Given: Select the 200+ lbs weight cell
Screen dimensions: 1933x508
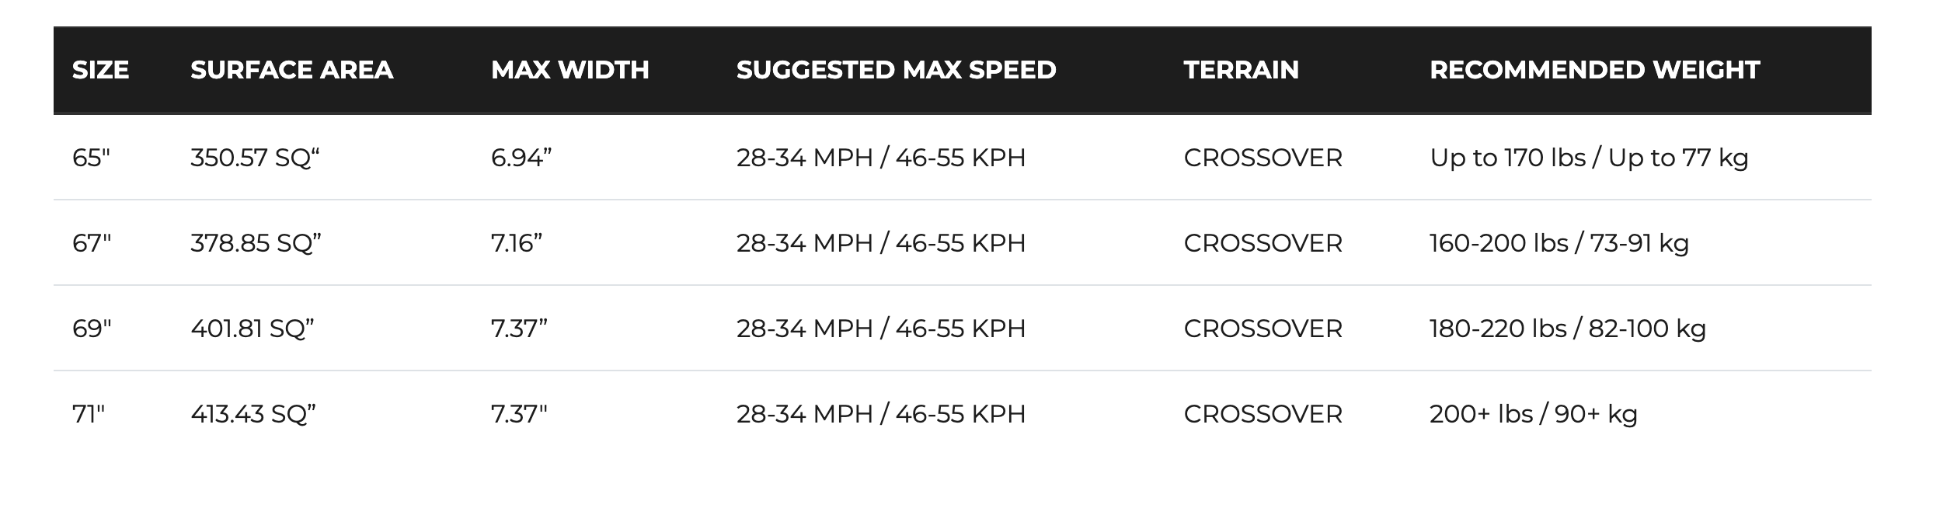Looking at the screenshot, I should [x=1533, y=414].
